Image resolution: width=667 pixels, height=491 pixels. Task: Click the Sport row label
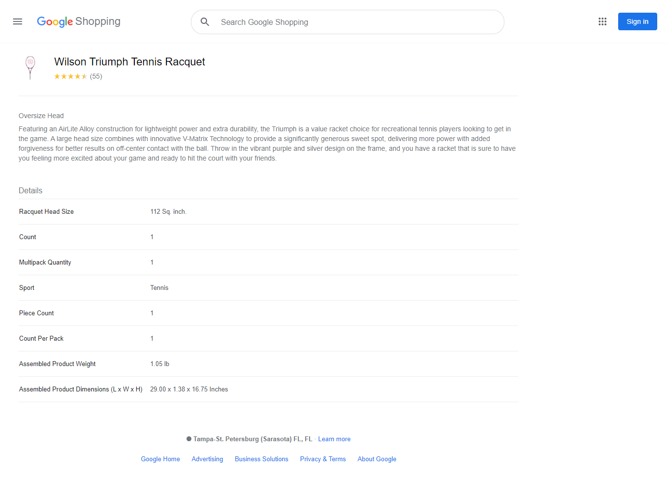coord(26,288)
